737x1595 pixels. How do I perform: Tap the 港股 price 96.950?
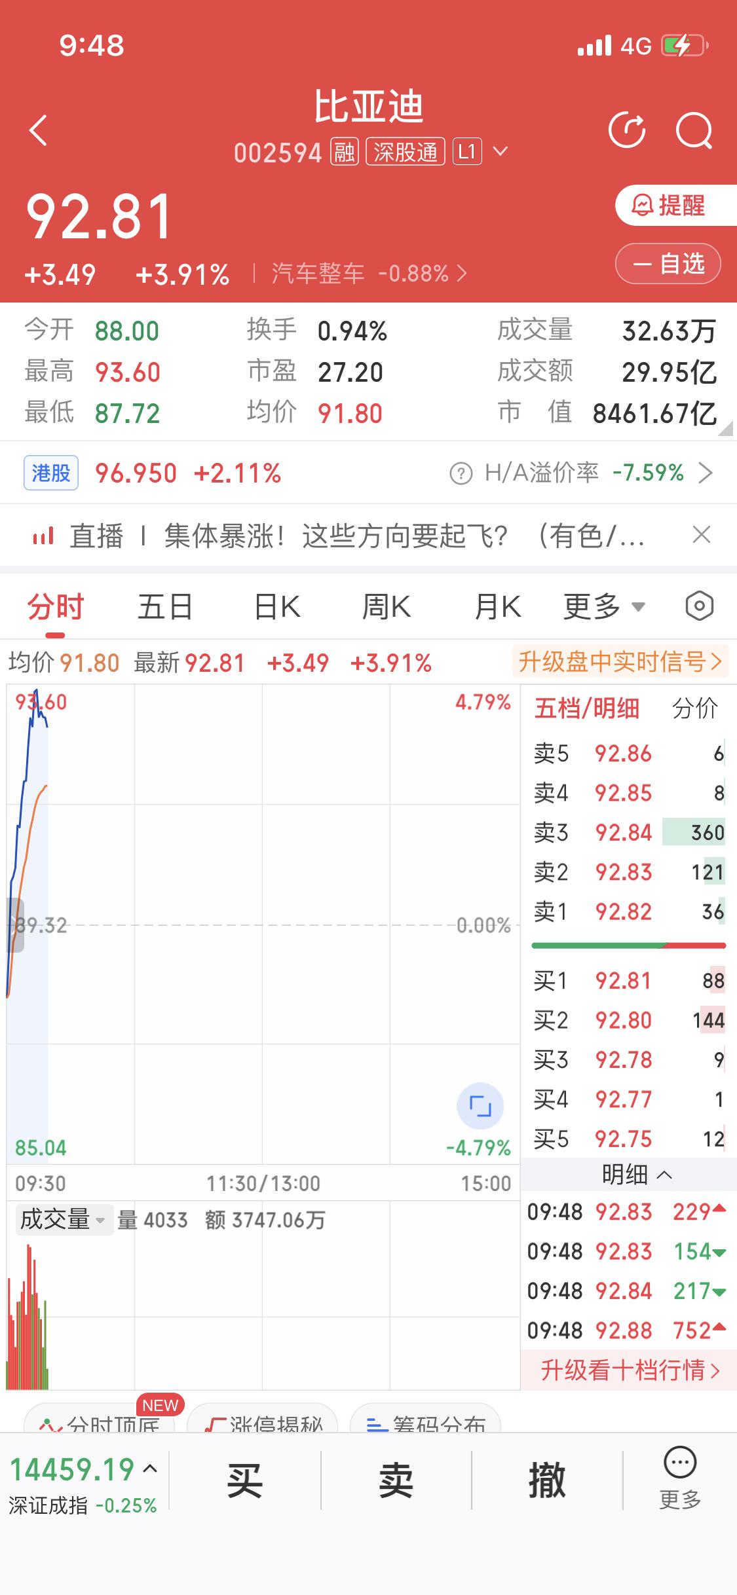(x=136, y=473)
